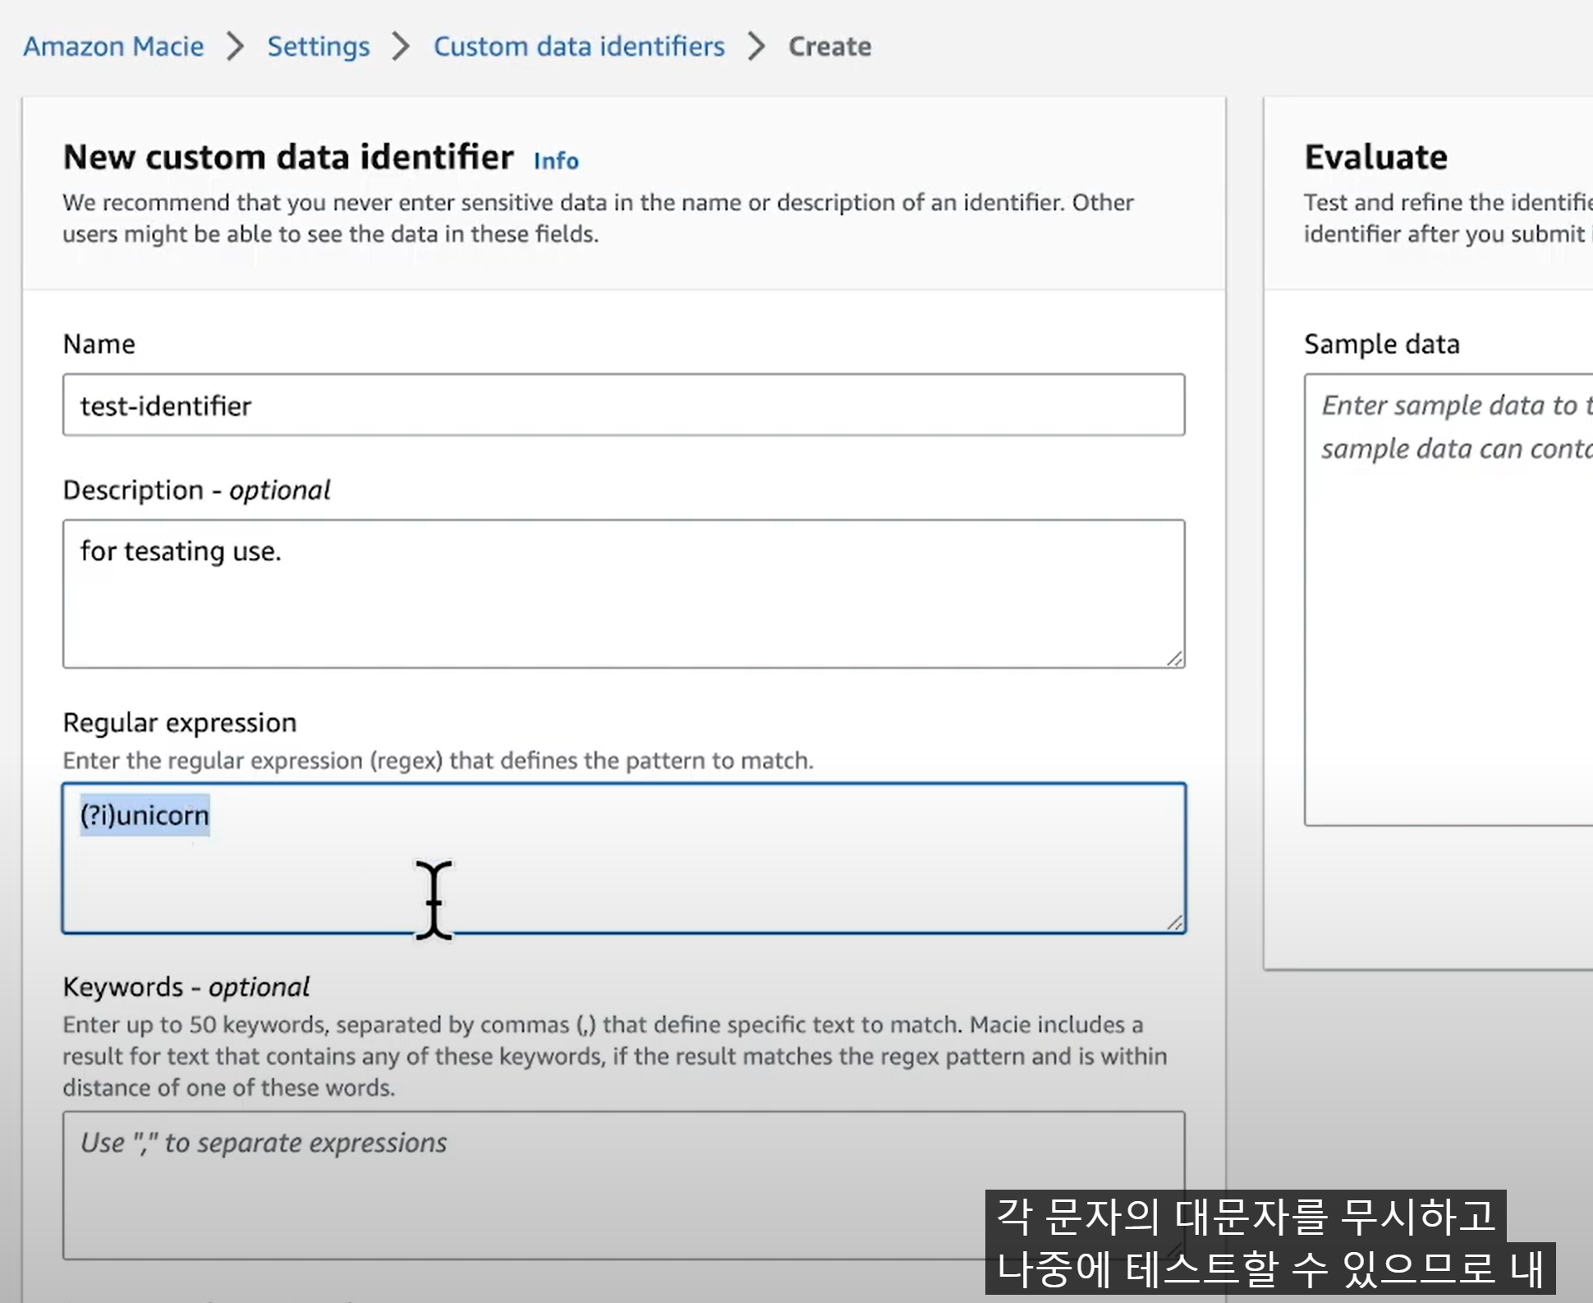Image resolution: width=1593 pixels, height=1303 pixels.
Task: Grab the Description box resize handle
Action: point(1175,658)
